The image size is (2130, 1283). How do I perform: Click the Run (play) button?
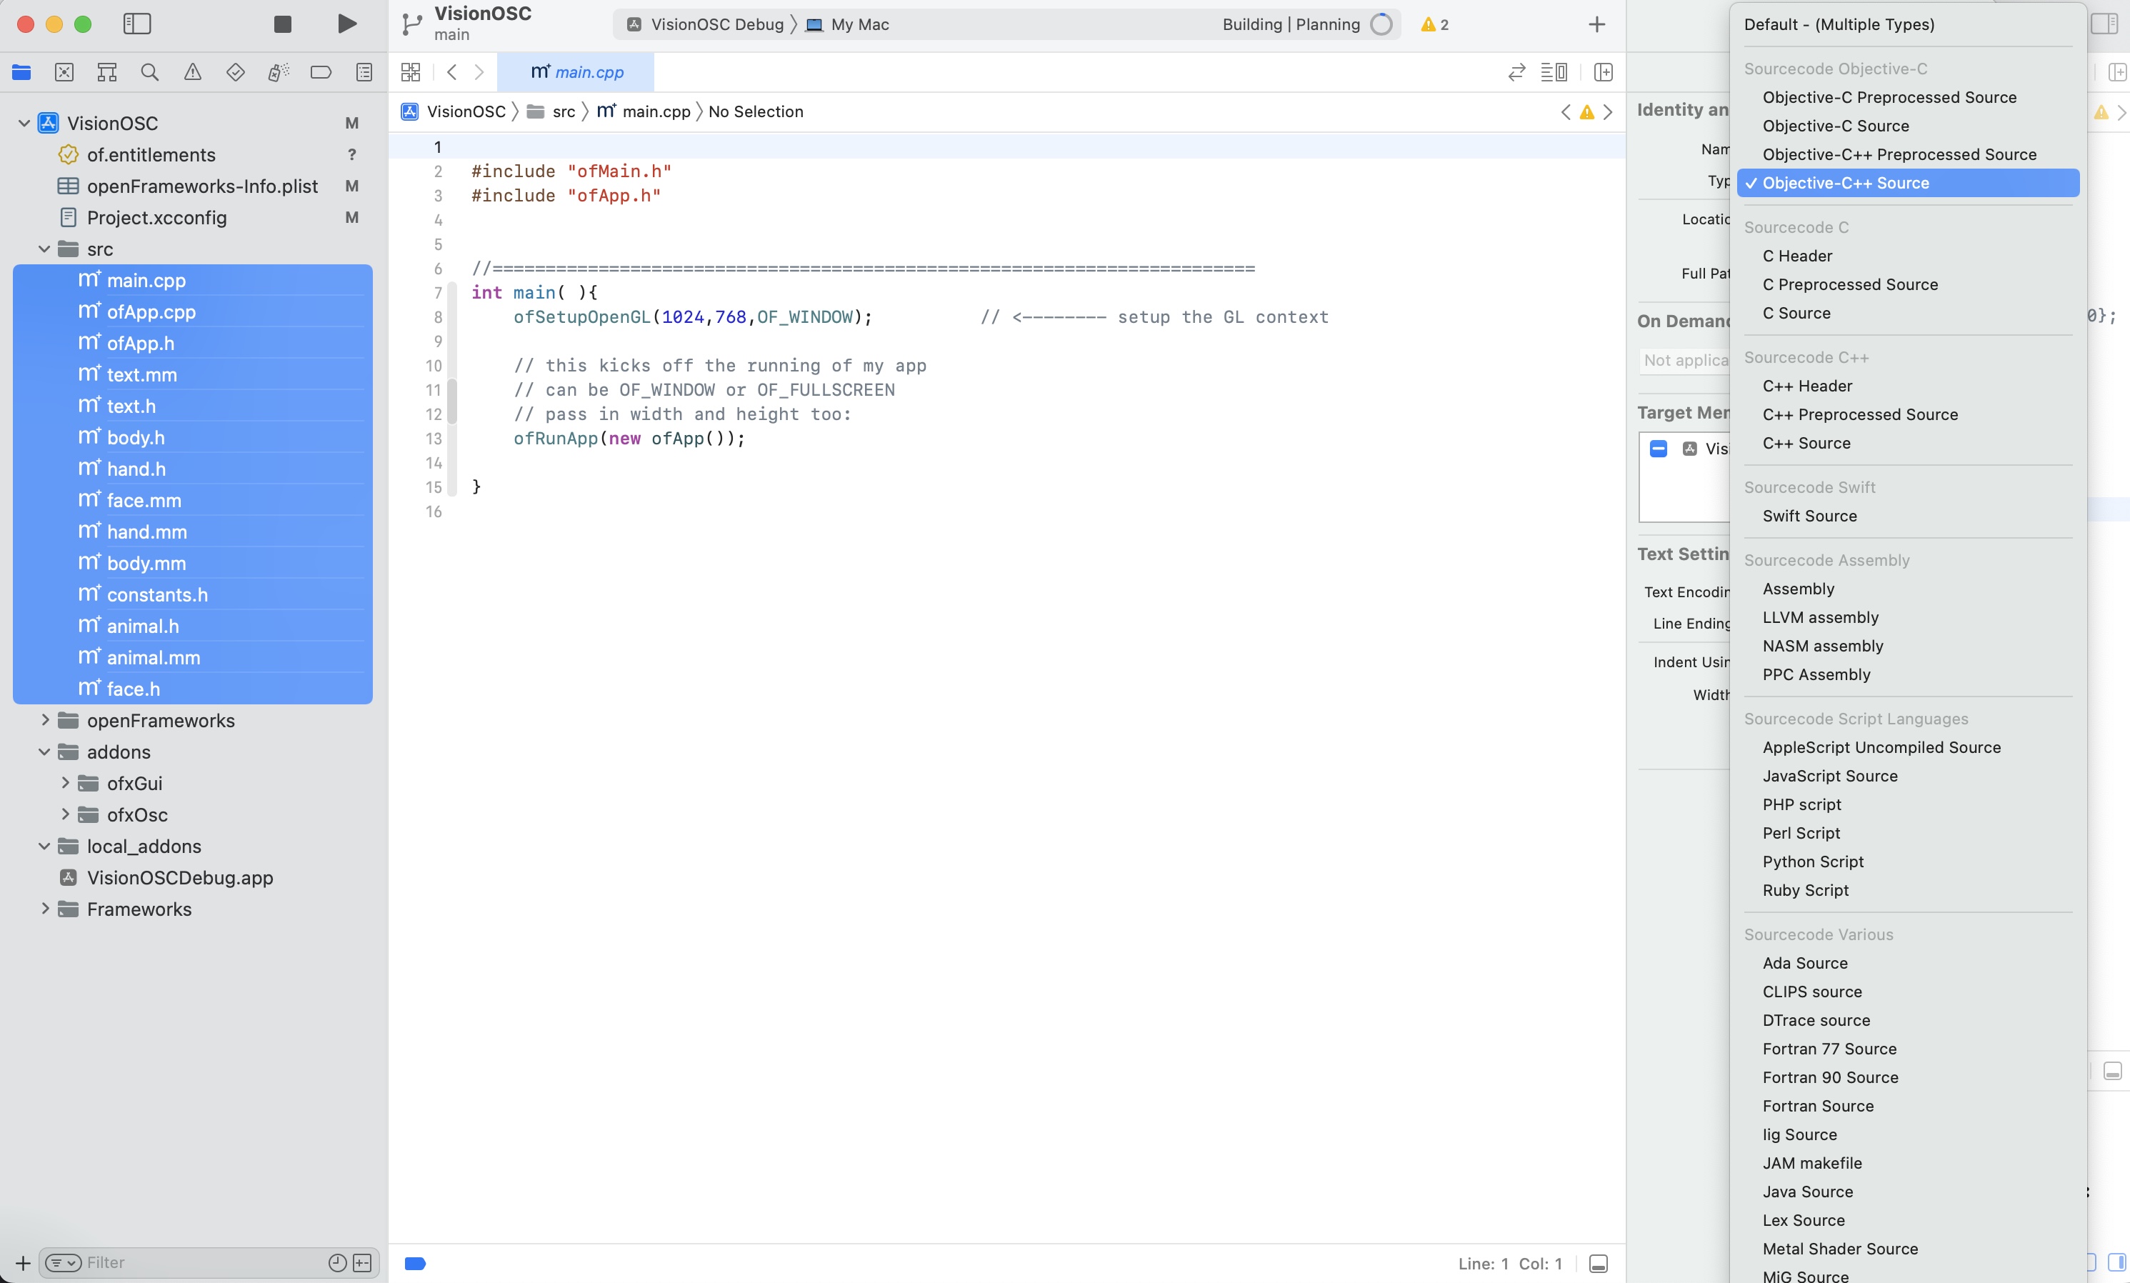click(x=346, y=24)
